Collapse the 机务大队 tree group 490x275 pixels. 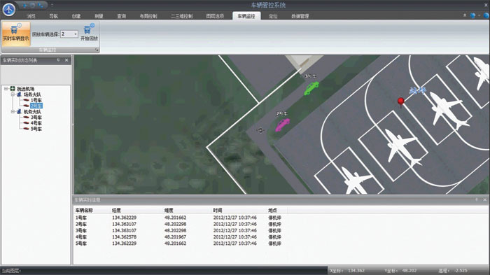coord(13,111)
